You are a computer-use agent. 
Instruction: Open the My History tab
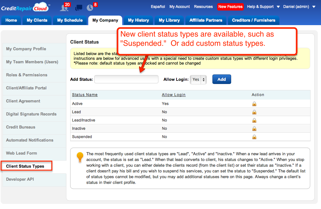[138, 20]
